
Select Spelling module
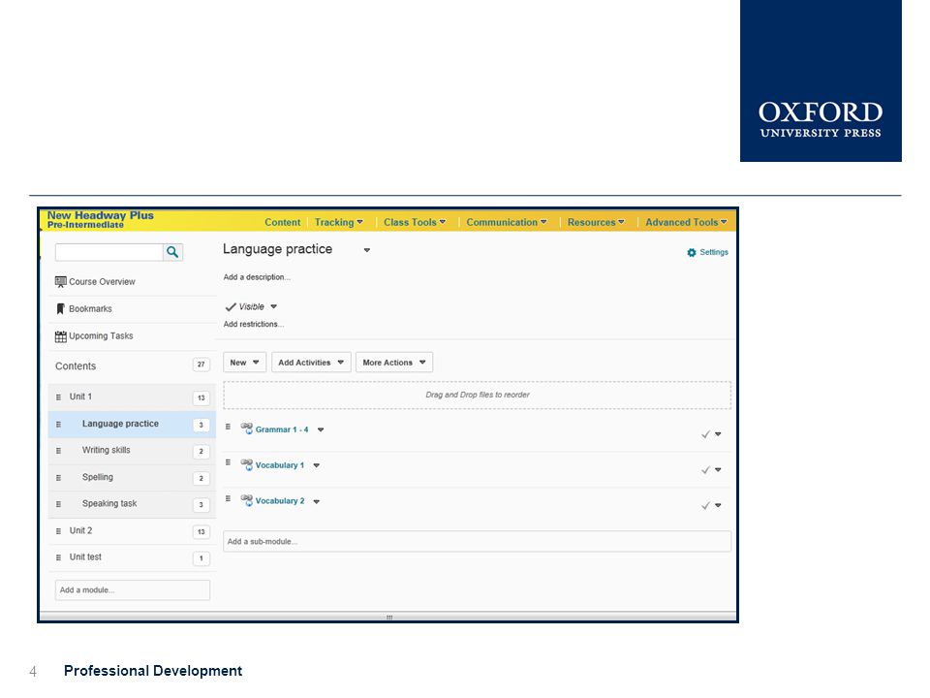pos(97,477)
